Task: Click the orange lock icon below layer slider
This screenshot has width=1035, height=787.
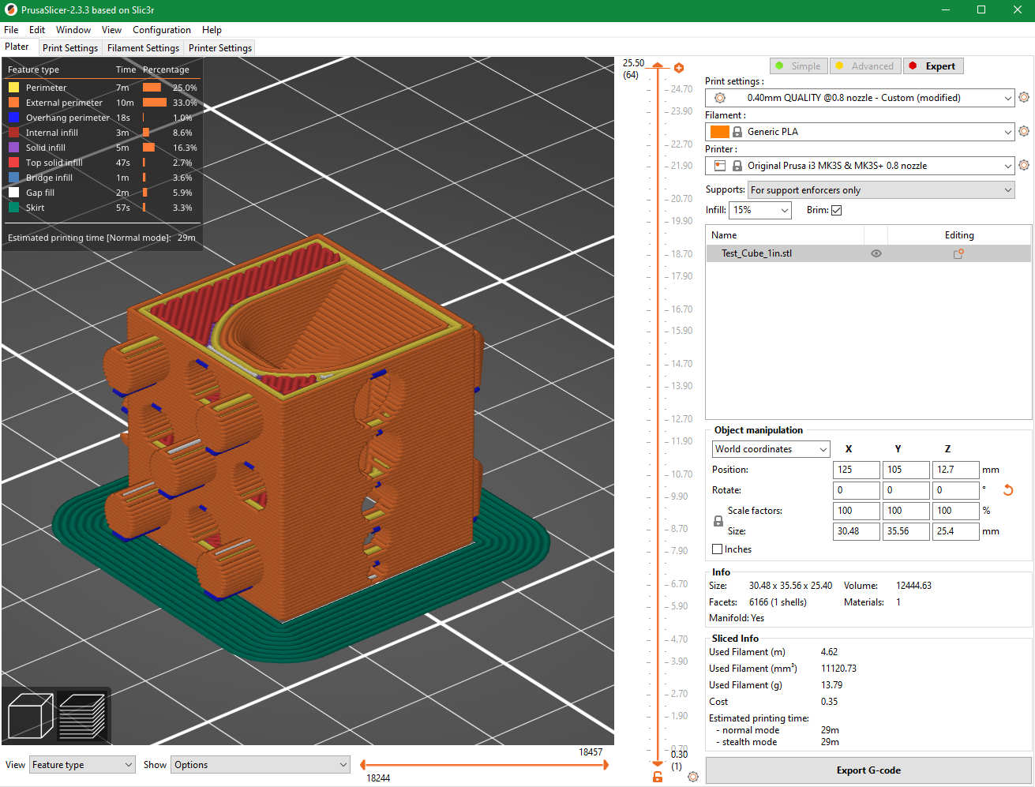Action: [658, 777]
